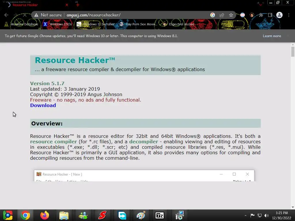Open the face avatar extension icon
295x221 pixels.
252,15
